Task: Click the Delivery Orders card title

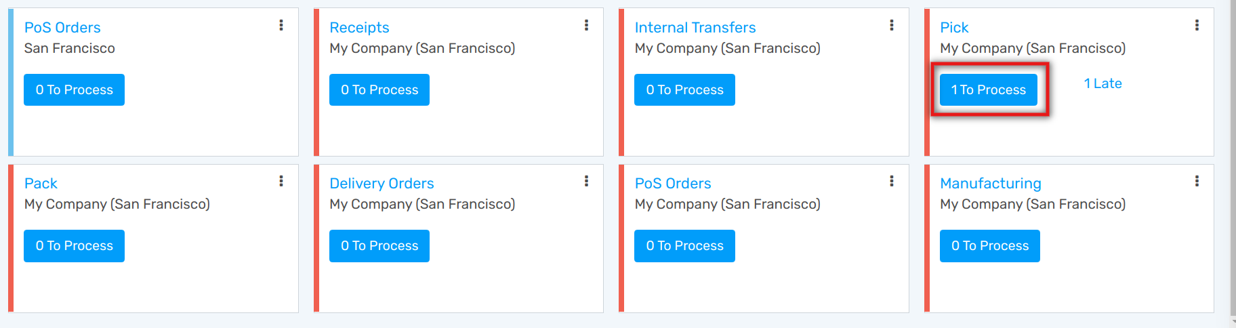Action: pos(382,184)
